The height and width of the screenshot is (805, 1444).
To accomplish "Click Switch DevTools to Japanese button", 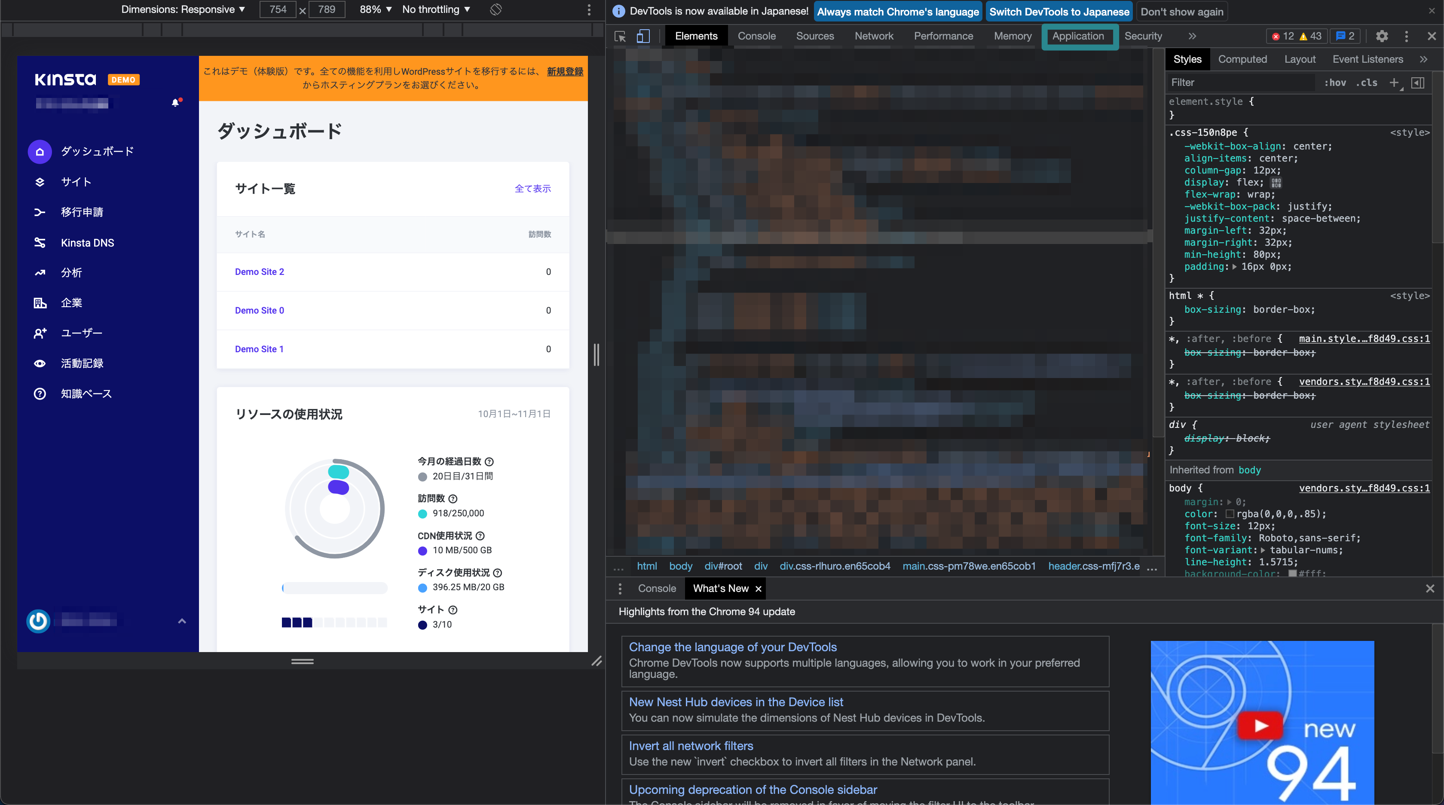I will click(1059, 12).
